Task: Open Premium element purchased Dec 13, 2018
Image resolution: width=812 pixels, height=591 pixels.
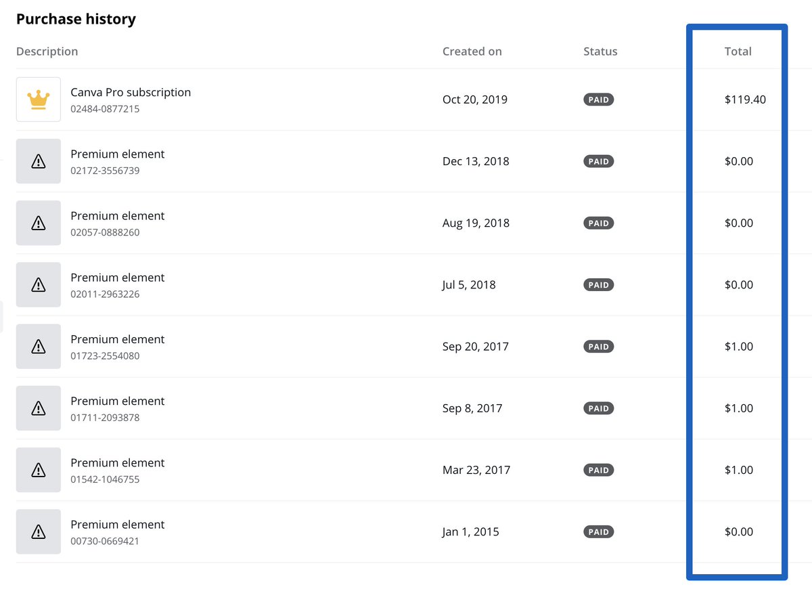Action: (x=118, y=154)
